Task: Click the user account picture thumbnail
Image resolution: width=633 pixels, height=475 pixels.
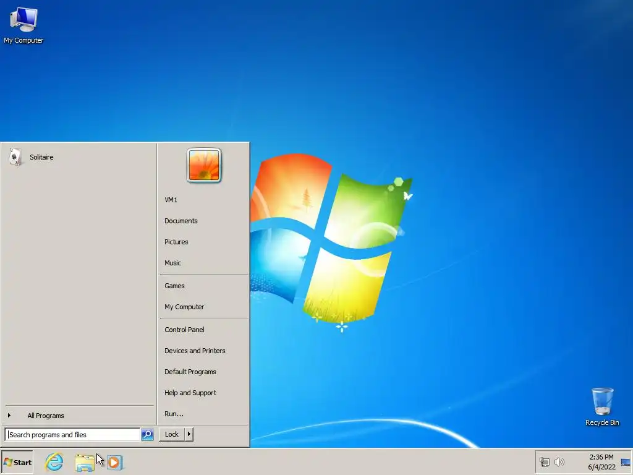Action: (x=204, y=165)
